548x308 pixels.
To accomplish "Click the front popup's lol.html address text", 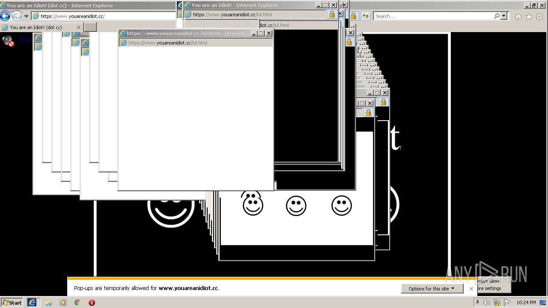I will [168, 43].
